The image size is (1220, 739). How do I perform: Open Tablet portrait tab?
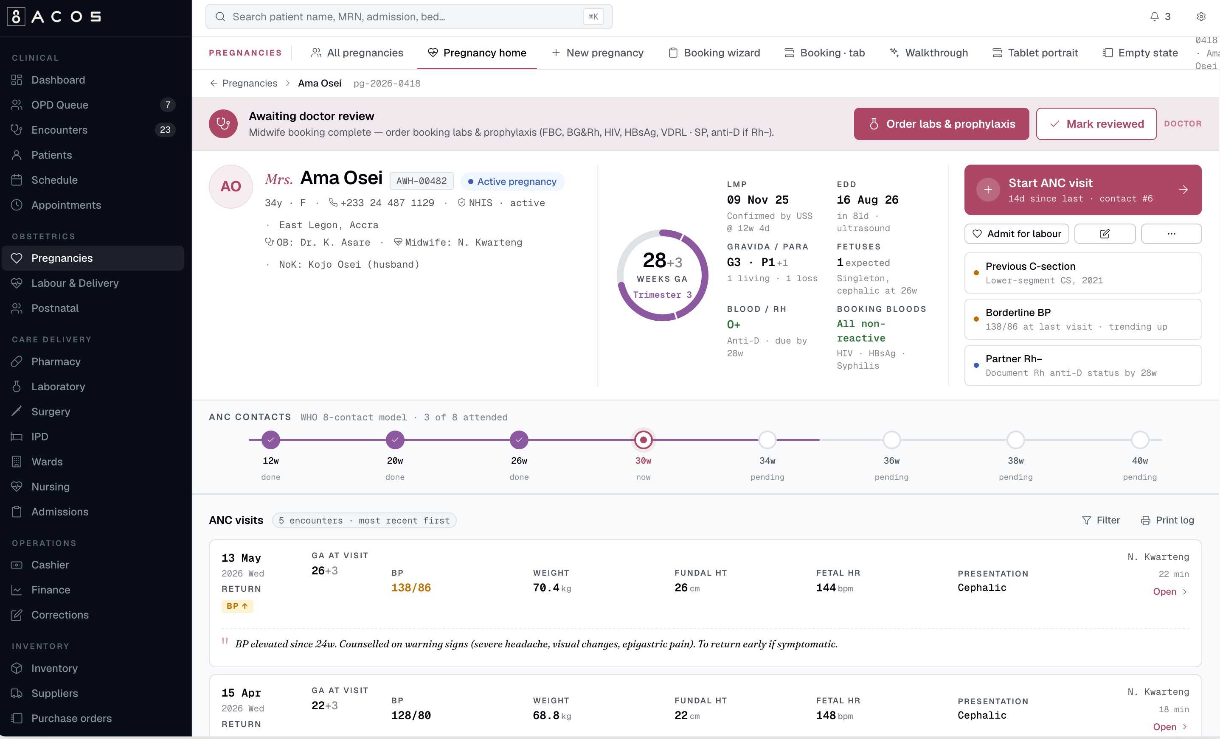tap(1035, 53)
